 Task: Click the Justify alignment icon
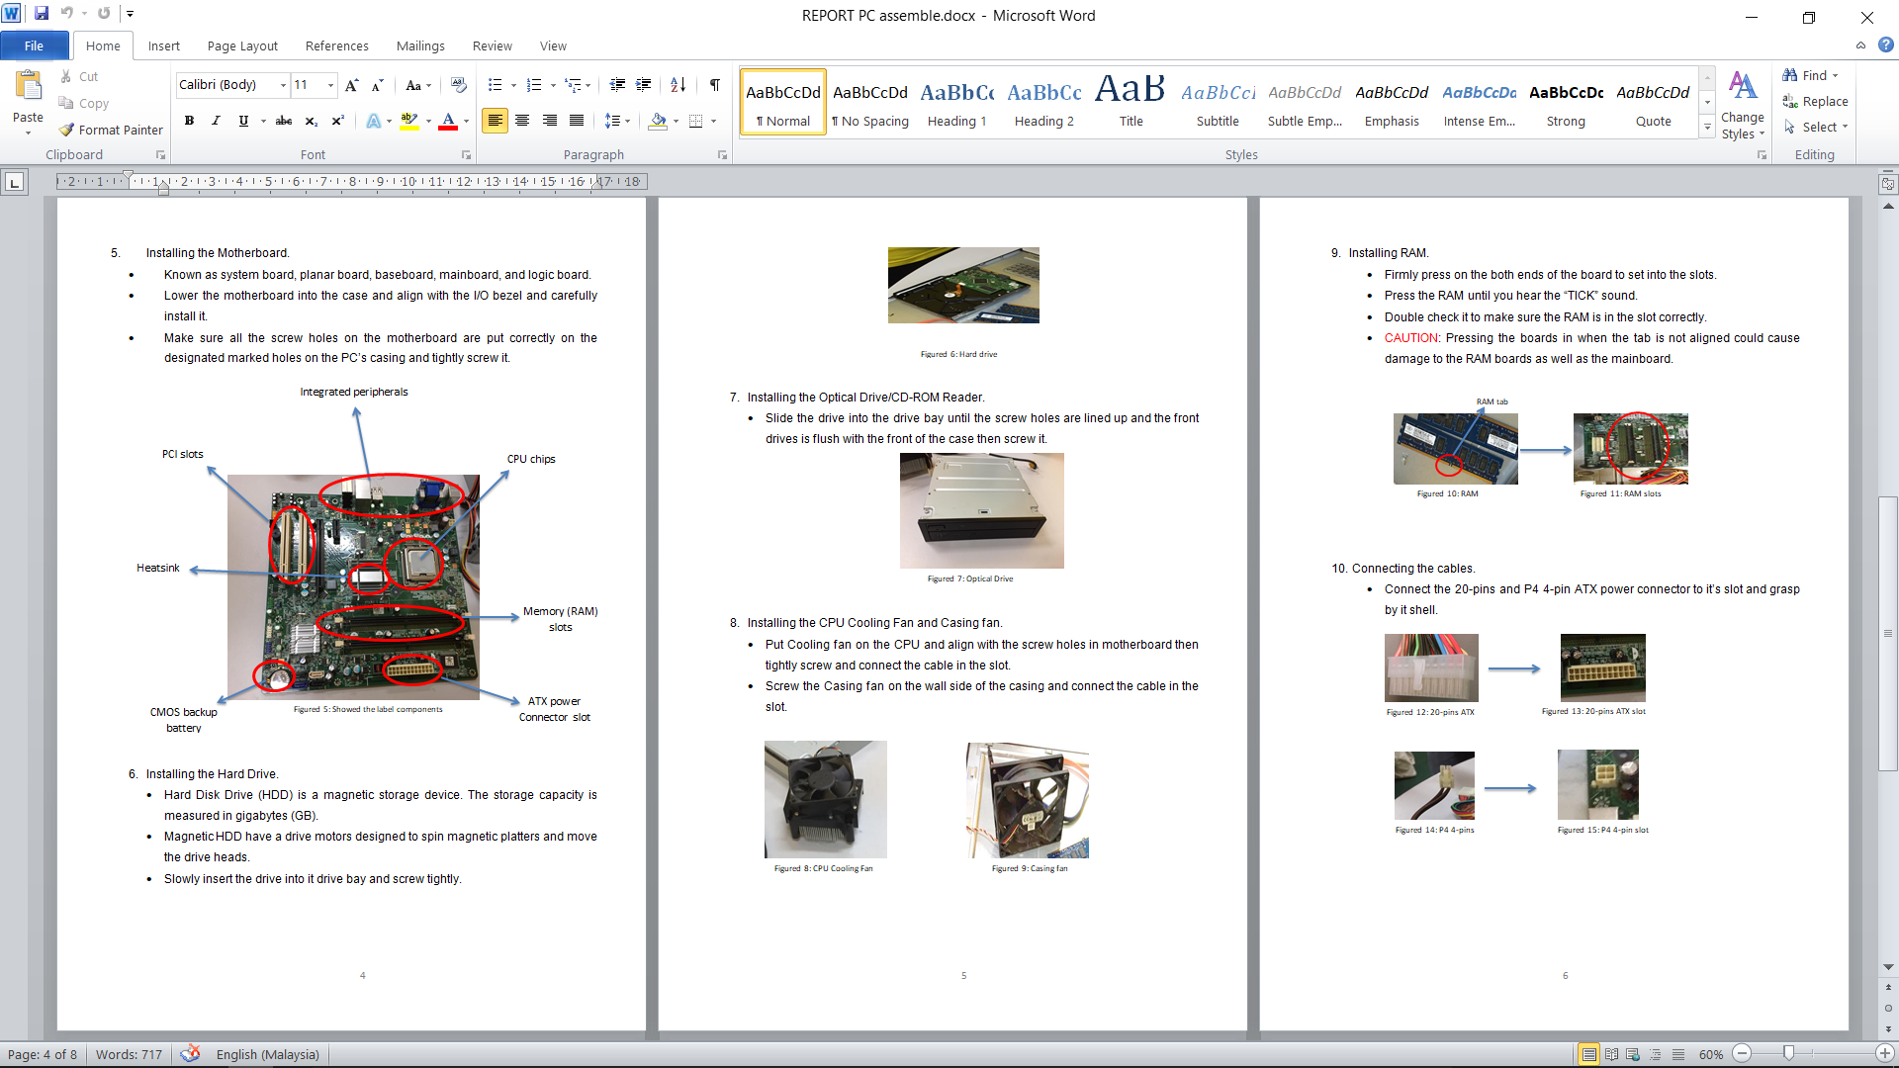577,121
